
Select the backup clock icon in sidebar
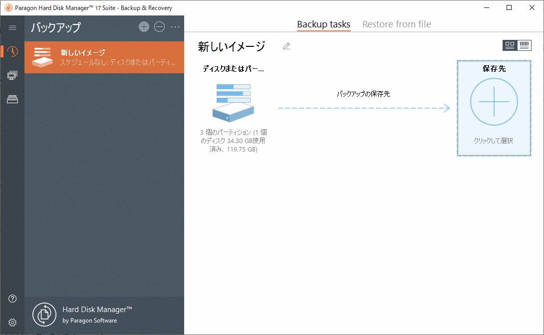[x=11, y=51]
